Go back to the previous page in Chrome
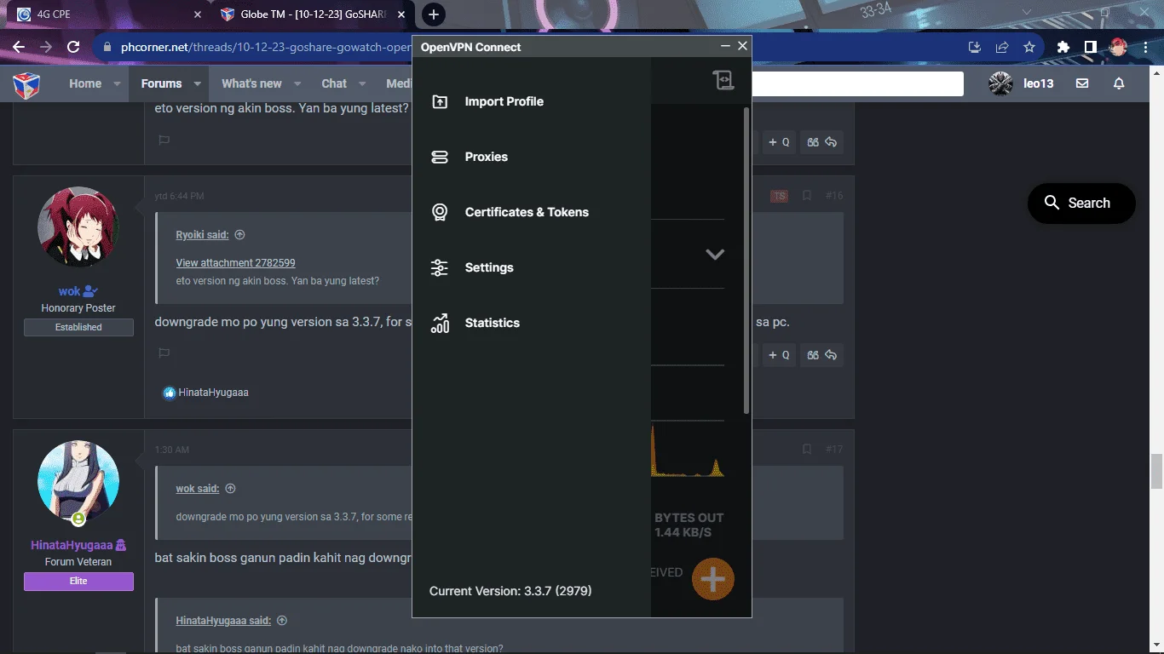 [x=19, y=47]
